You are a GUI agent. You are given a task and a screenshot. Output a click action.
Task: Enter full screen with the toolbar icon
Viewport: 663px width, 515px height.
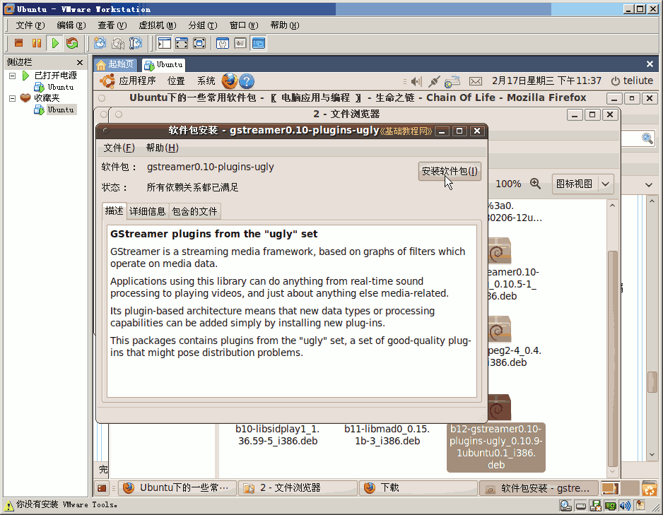pyautogui.click(x=199, y=43)
